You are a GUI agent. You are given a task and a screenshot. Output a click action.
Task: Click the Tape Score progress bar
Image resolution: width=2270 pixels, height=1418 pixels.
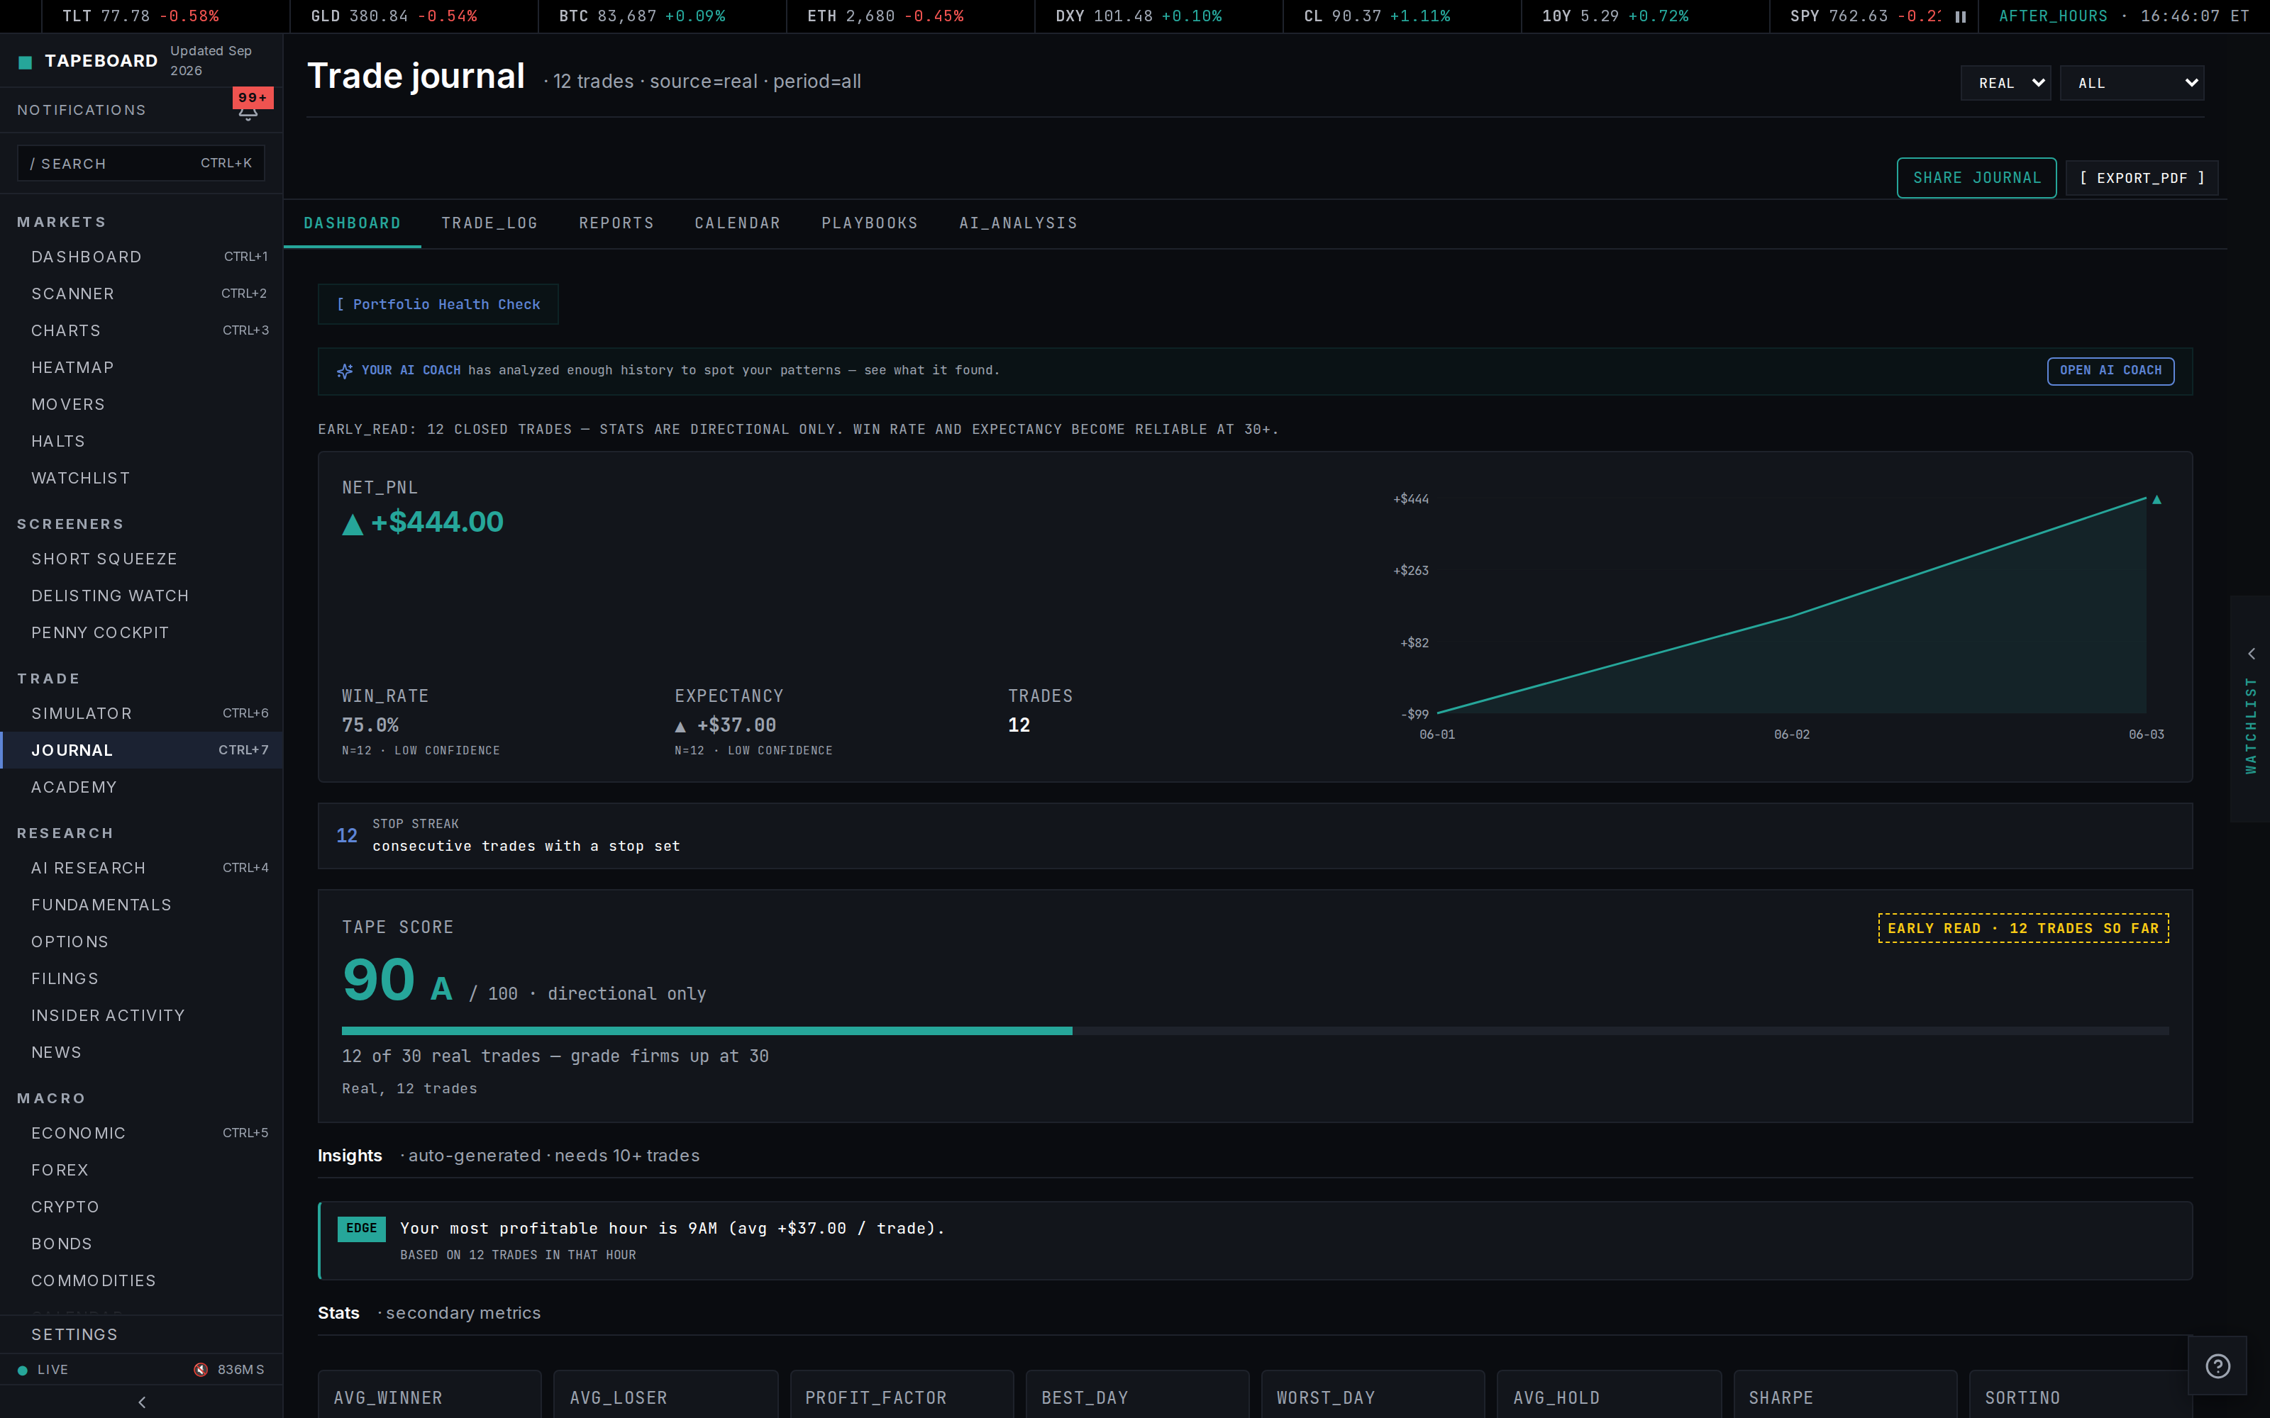(x=1255, y=1031)
